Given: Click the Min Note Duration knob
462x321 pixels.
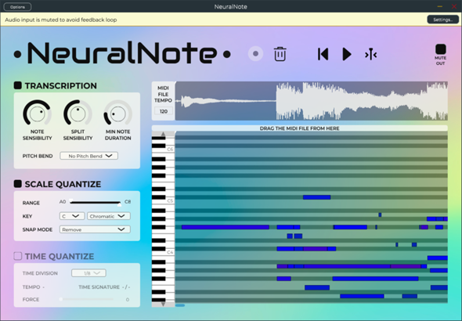Looking at the screenshot, I should point(118,114).
